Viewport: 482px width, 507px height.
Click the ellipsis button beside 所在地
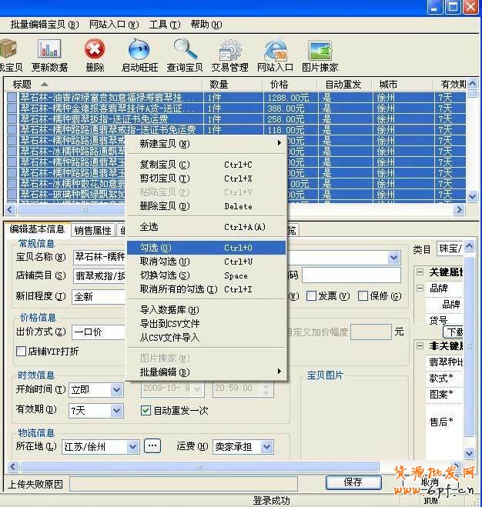click(x=152, y=445)
